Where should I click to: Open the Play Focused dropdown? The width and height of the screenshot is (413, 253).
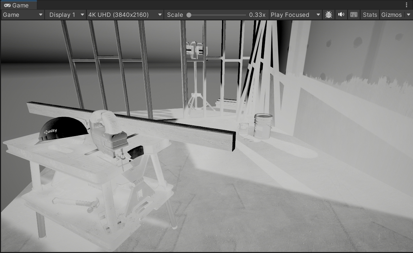click(x=295, y=15)
